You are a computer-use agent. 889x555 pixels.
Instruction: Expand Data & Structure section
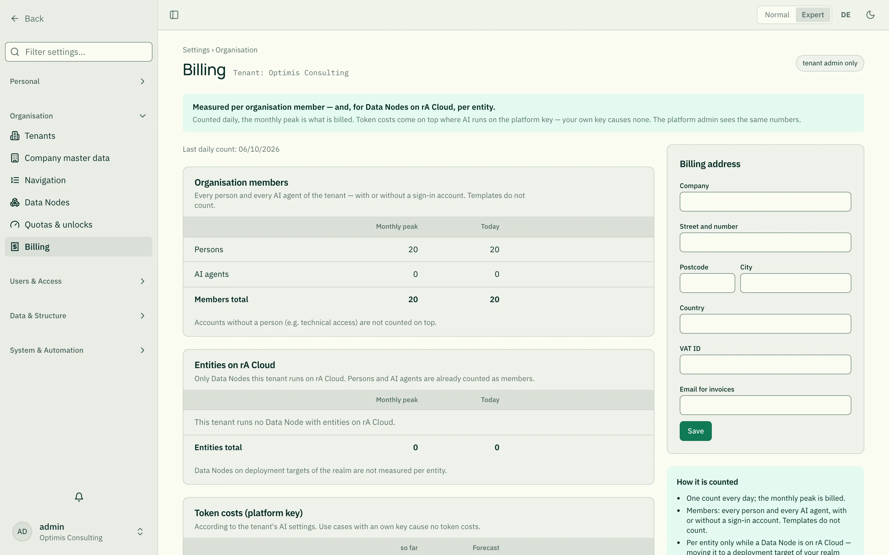pyautogui.click(x=79, y=316)
